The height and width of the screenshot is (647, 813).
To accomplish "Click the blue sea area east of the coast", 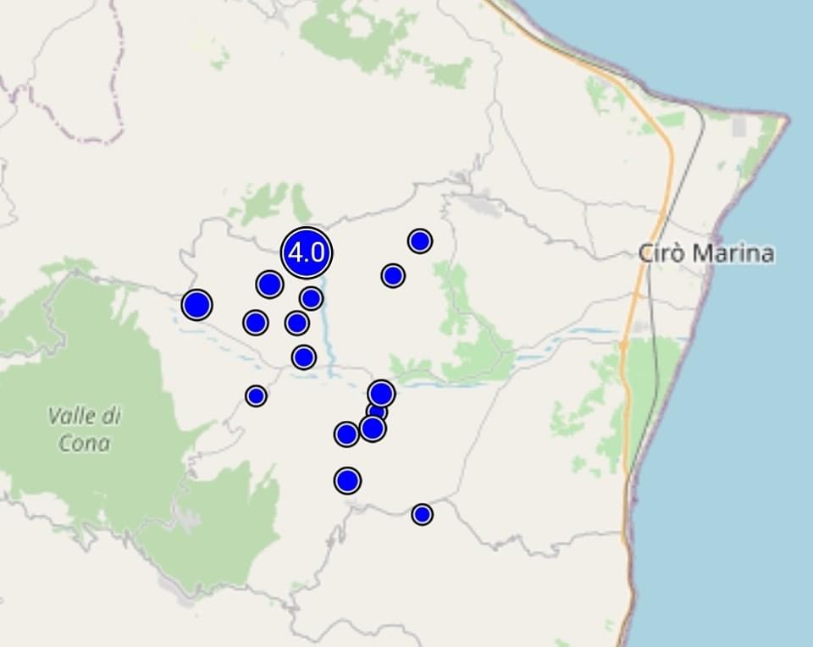I will pos(745,423).
